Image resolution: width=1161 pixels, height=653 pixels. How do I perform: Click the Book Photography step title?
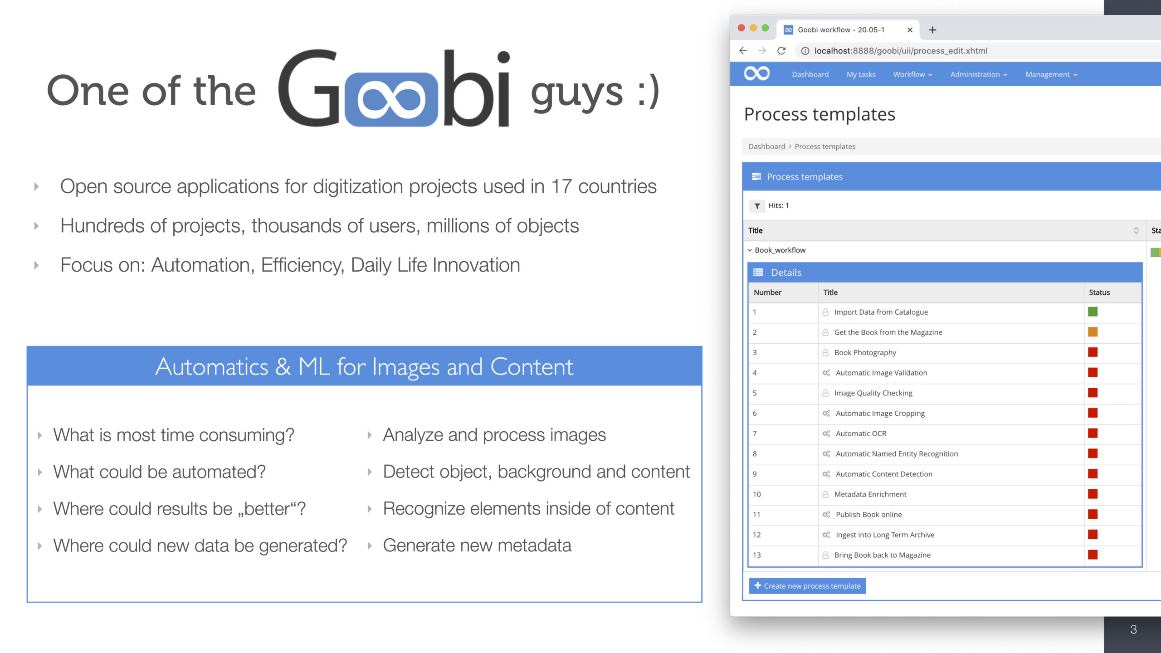865,352
